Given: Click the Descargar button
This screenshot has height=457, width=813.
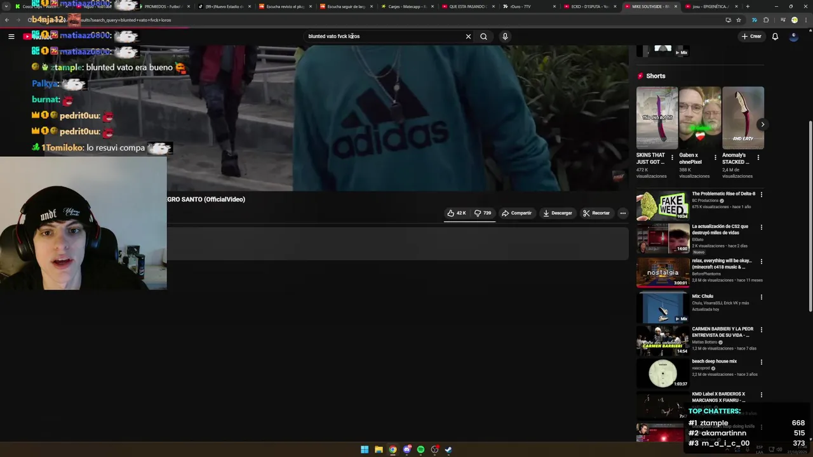Looking at the screenshot, I should (x=557, y=213).
